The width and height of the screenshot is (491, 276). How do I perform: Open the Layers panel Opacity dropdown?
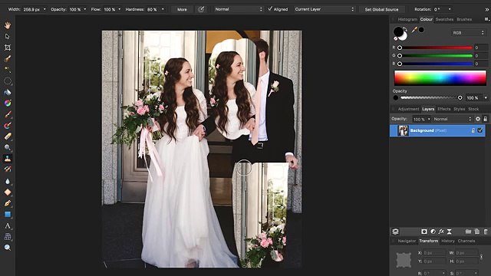(x=429, y=120)
